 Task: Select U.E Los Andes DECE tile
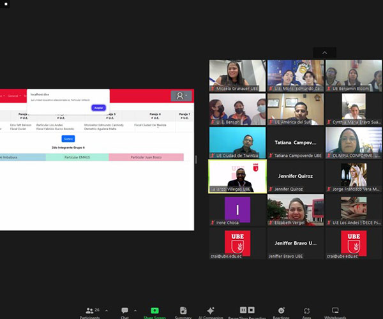354,210
